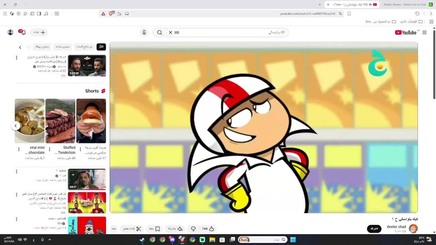Create a clip with the scissors button
The width and height of the screenshot is (436, 245).
click(132, 229)
